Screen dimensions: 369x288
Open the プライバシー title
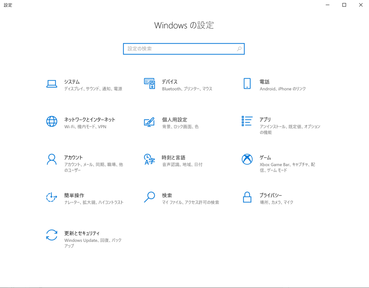pyautogui.click(x=271, y=195)
